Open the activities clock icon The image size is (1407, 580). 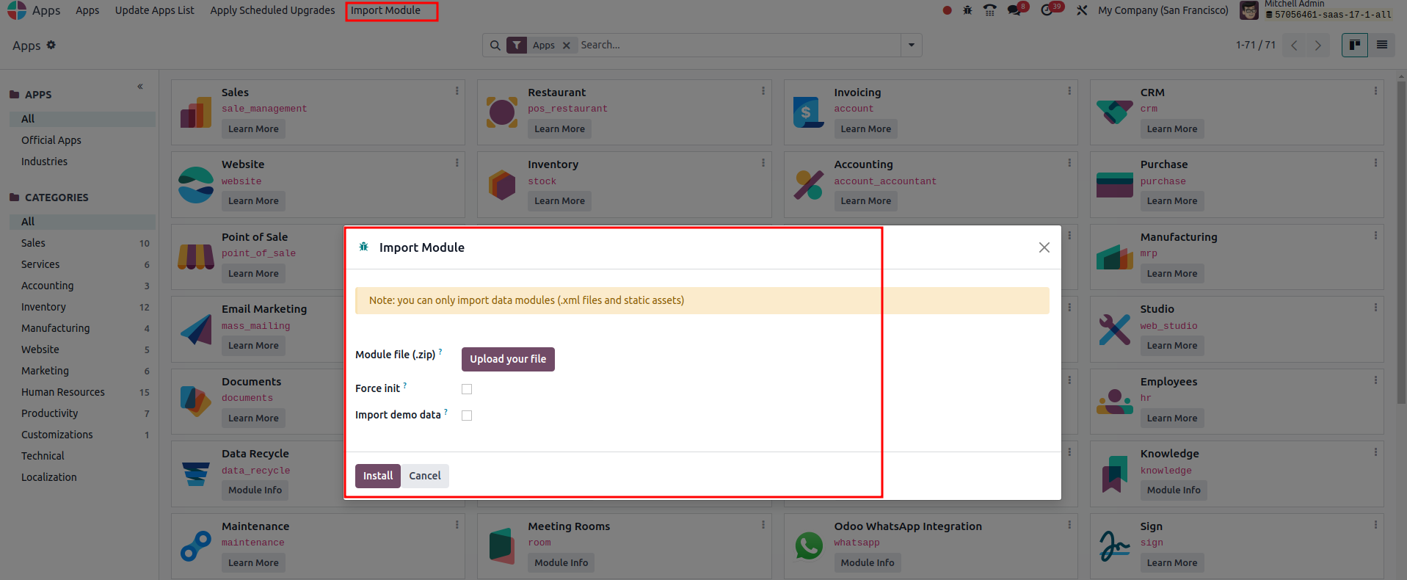[1047, 10]
